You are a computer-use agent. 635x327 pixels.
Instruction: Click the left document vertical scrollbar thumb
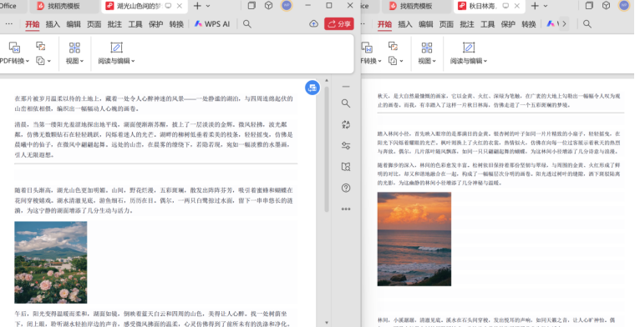327,149
